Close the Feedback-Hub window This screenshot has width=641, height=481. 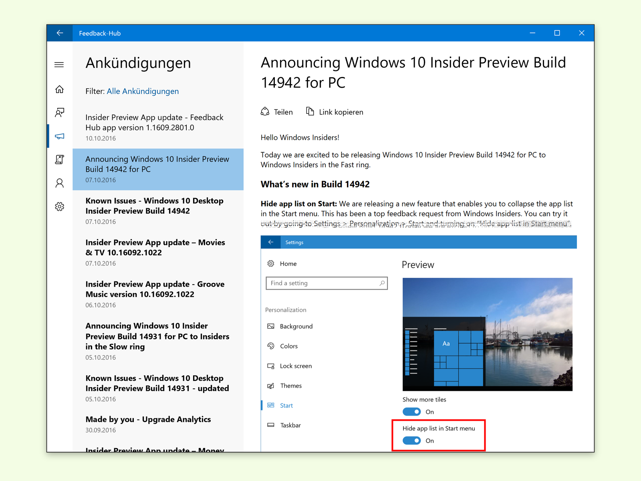582,33
